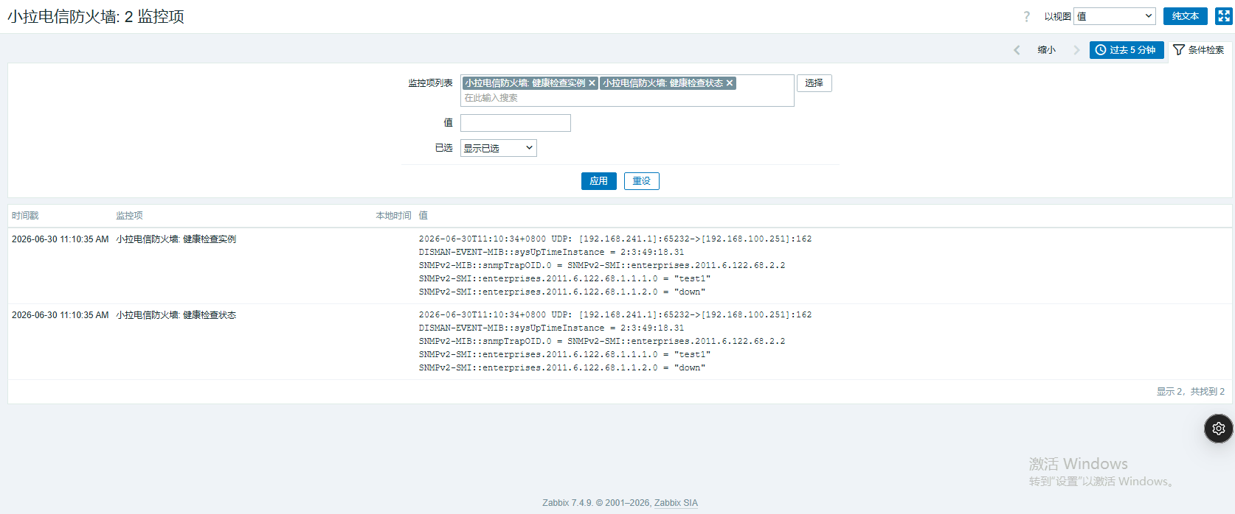Go to previous time period arrow
Screen dimensions: 1235x514
click(x=1017, y=50)
